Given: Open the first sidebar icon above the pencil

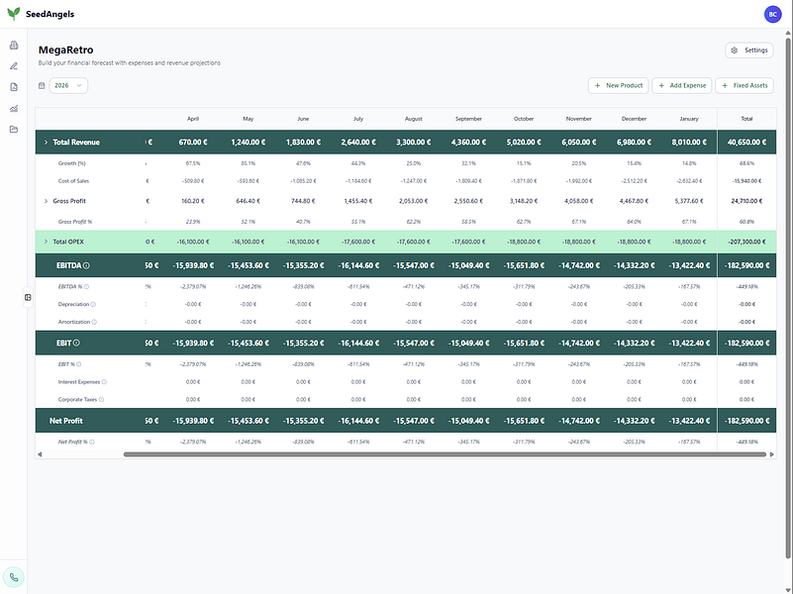Looking at the screenshot, I should [14, 45].
